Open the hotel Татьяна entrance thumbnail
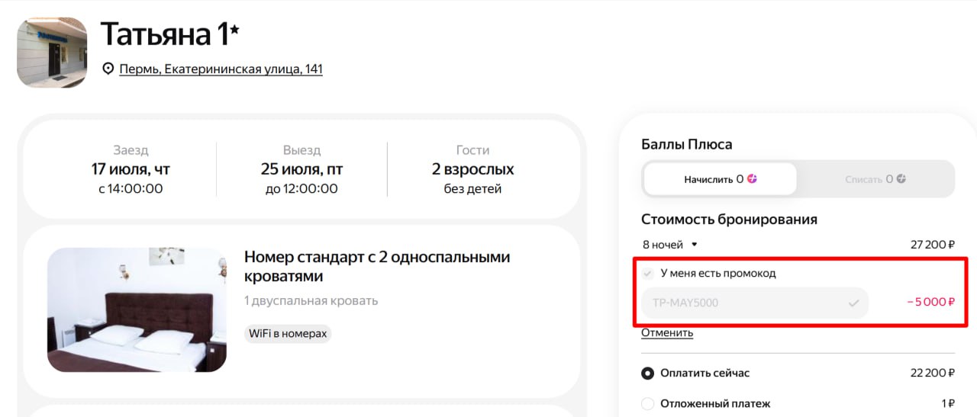The image size is (977, 417). 52,53
